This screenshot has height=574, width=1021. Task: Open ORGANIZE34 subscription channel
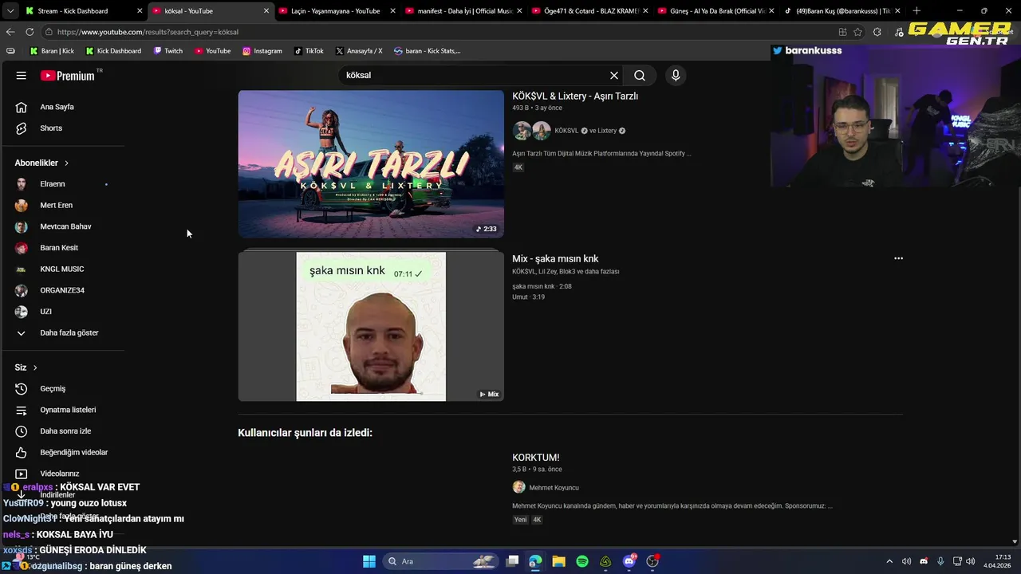[62, 290]
